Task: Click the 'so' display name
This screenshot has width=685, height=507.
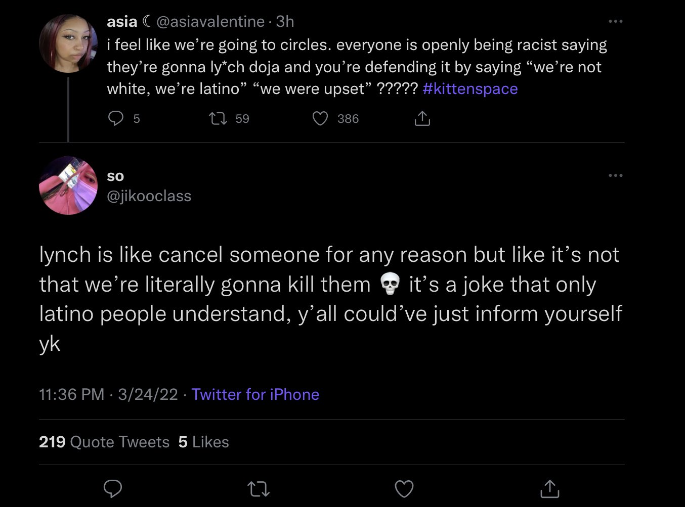Action: [115, 176]
